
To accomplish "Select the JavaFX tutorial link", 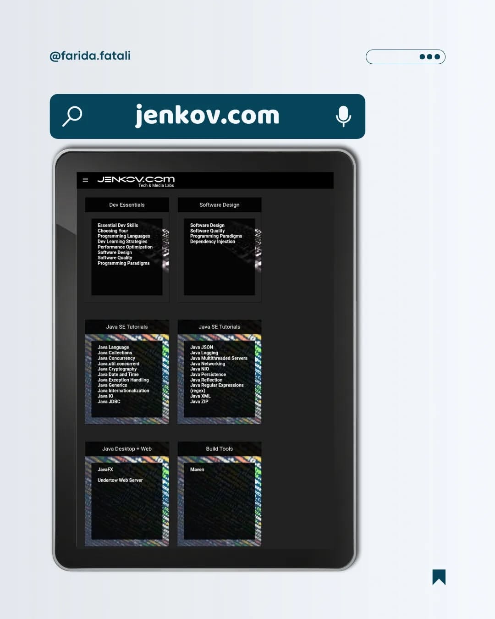I will [x=105, y=470].
